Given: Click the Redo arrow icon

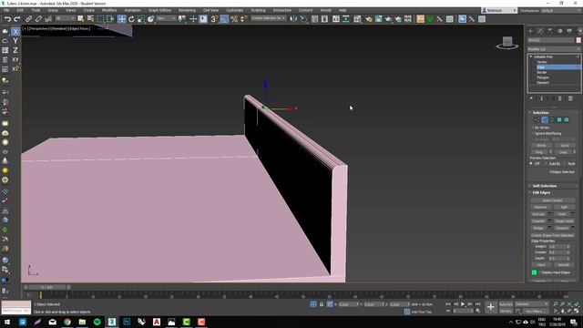Looking at the screenshot, I should [x=17, y=18].
